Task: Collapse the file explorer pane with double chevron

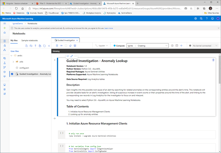Action: point(49,46)
